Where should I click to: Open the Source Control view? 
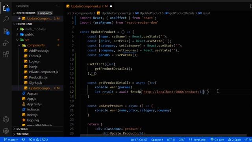point(6,31)
